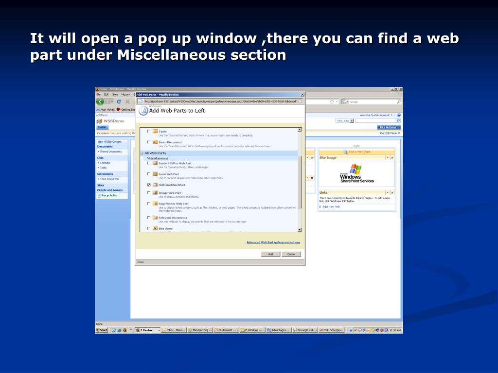Click the Page Viewer Web Part icon

click(155, 203)
